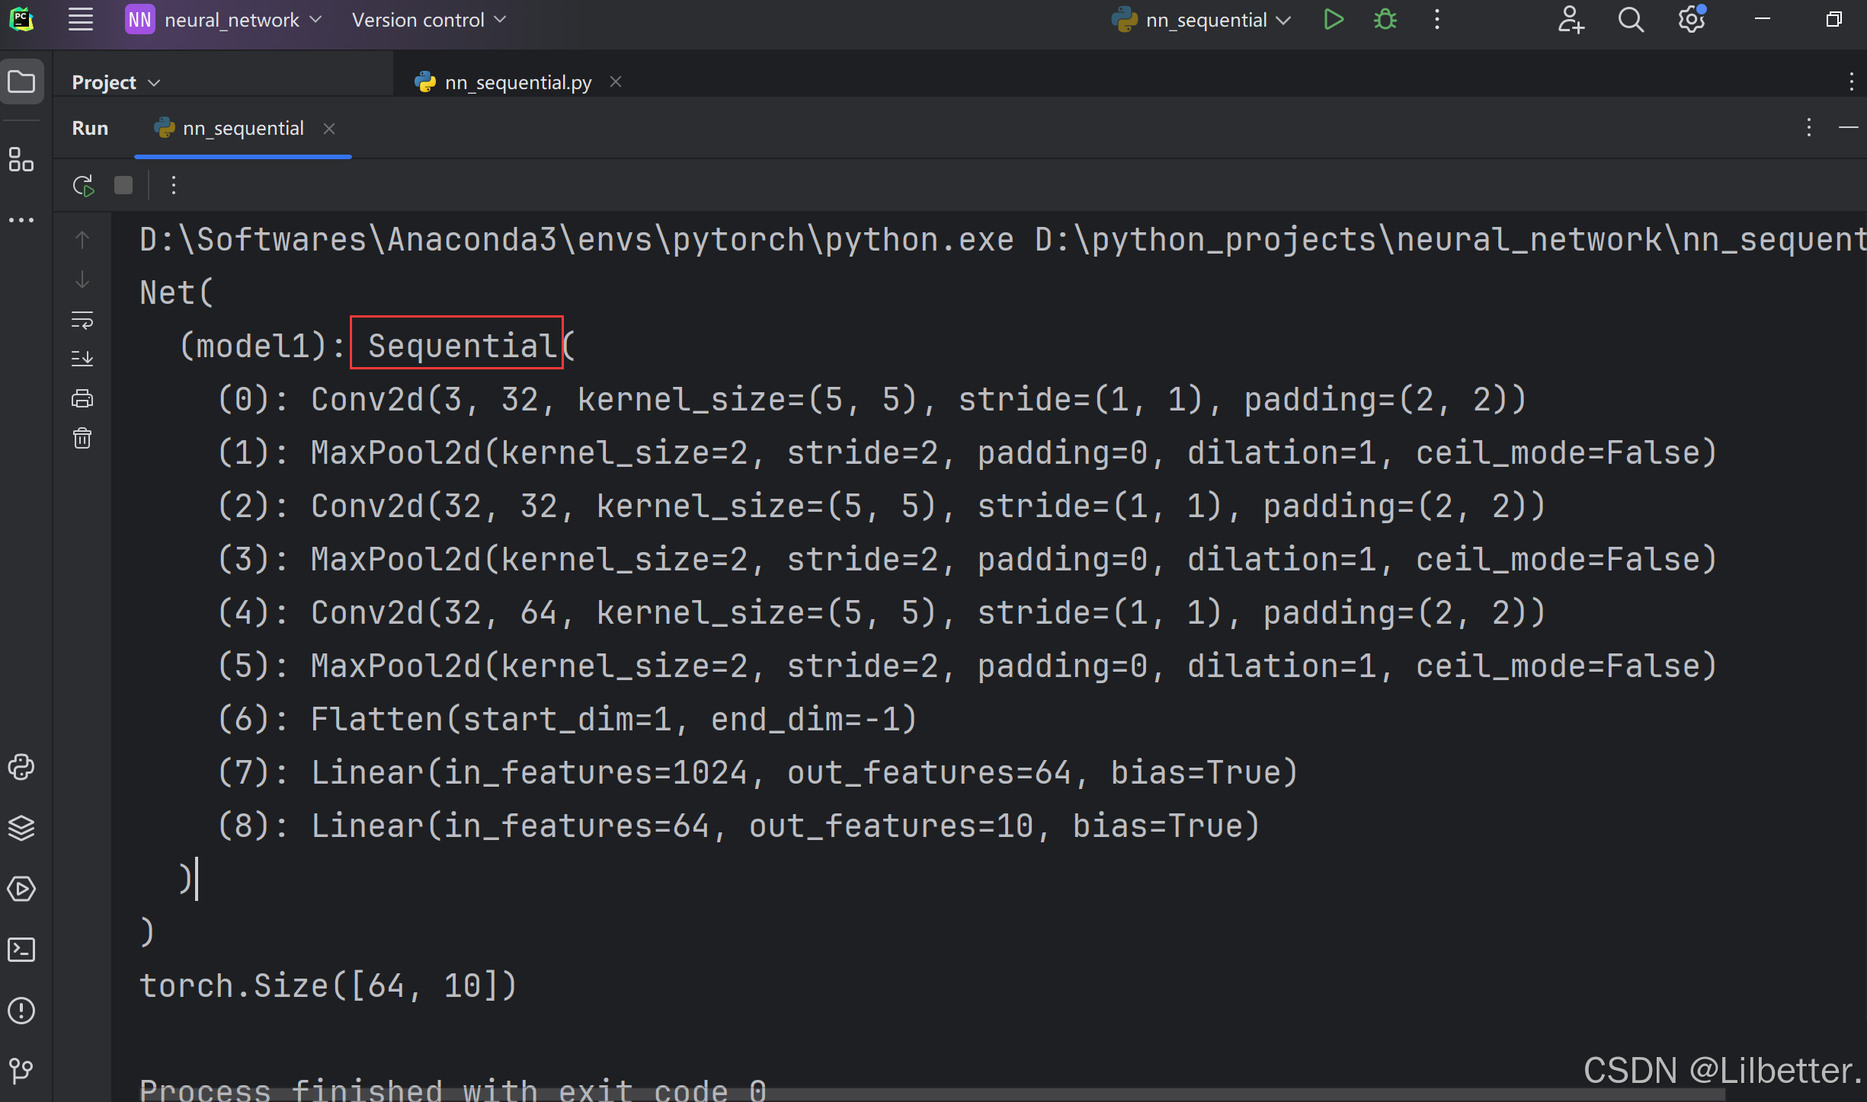Clear all console output with trash icon
Viewport: 1867px width, 1102px height.
click(x=82, y=439)
